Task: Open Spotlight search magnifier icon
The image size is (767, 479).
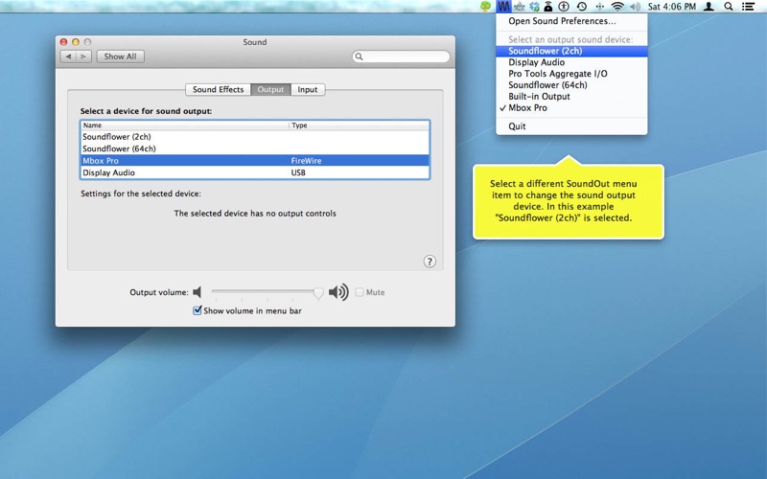Action: [x=729, y=7]
